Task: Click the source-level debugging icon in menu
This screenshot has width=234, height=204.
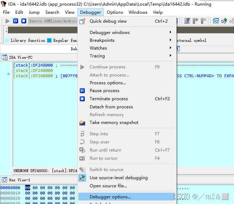Action: (x=82, y=178)
